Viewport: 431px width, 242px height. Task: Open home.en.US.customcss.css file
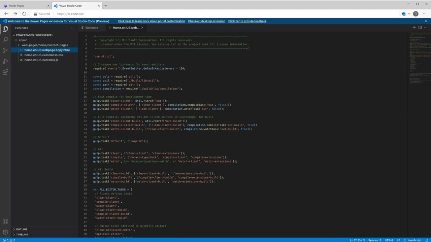[43, 55]
